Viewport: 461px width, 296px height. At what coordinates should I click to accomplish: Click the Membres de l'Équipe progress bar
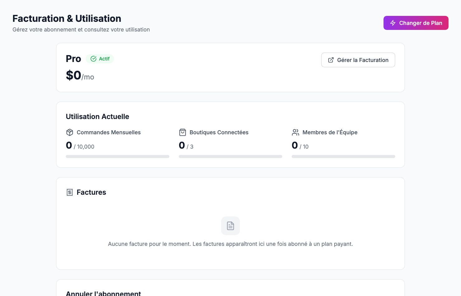tap(343, 156)
